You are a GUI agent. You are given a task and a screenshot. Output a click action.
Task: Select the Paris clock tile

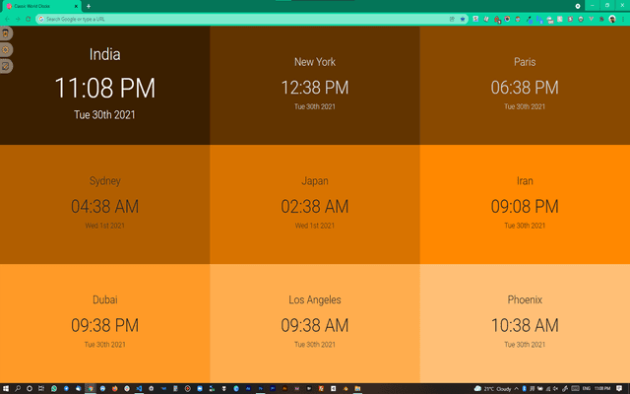525,86
